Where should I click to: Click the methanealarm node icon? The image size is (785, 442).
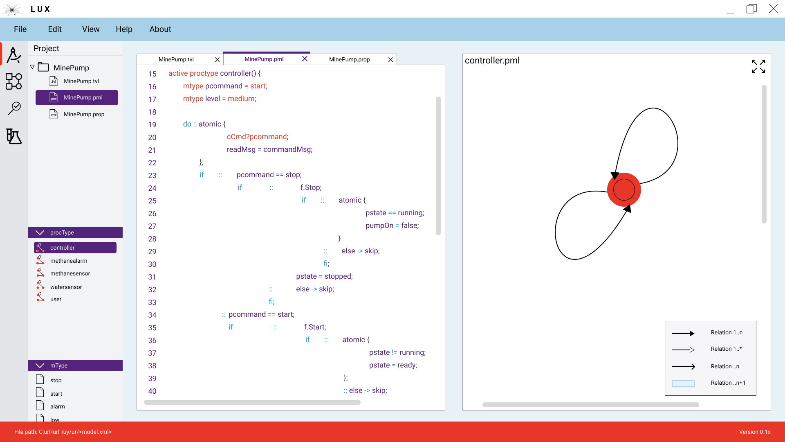point(40,260)
